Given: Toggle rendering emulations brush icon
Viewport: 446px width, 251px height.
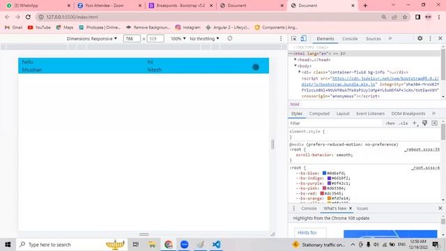Looking at the screenshot, I should 424,123.
